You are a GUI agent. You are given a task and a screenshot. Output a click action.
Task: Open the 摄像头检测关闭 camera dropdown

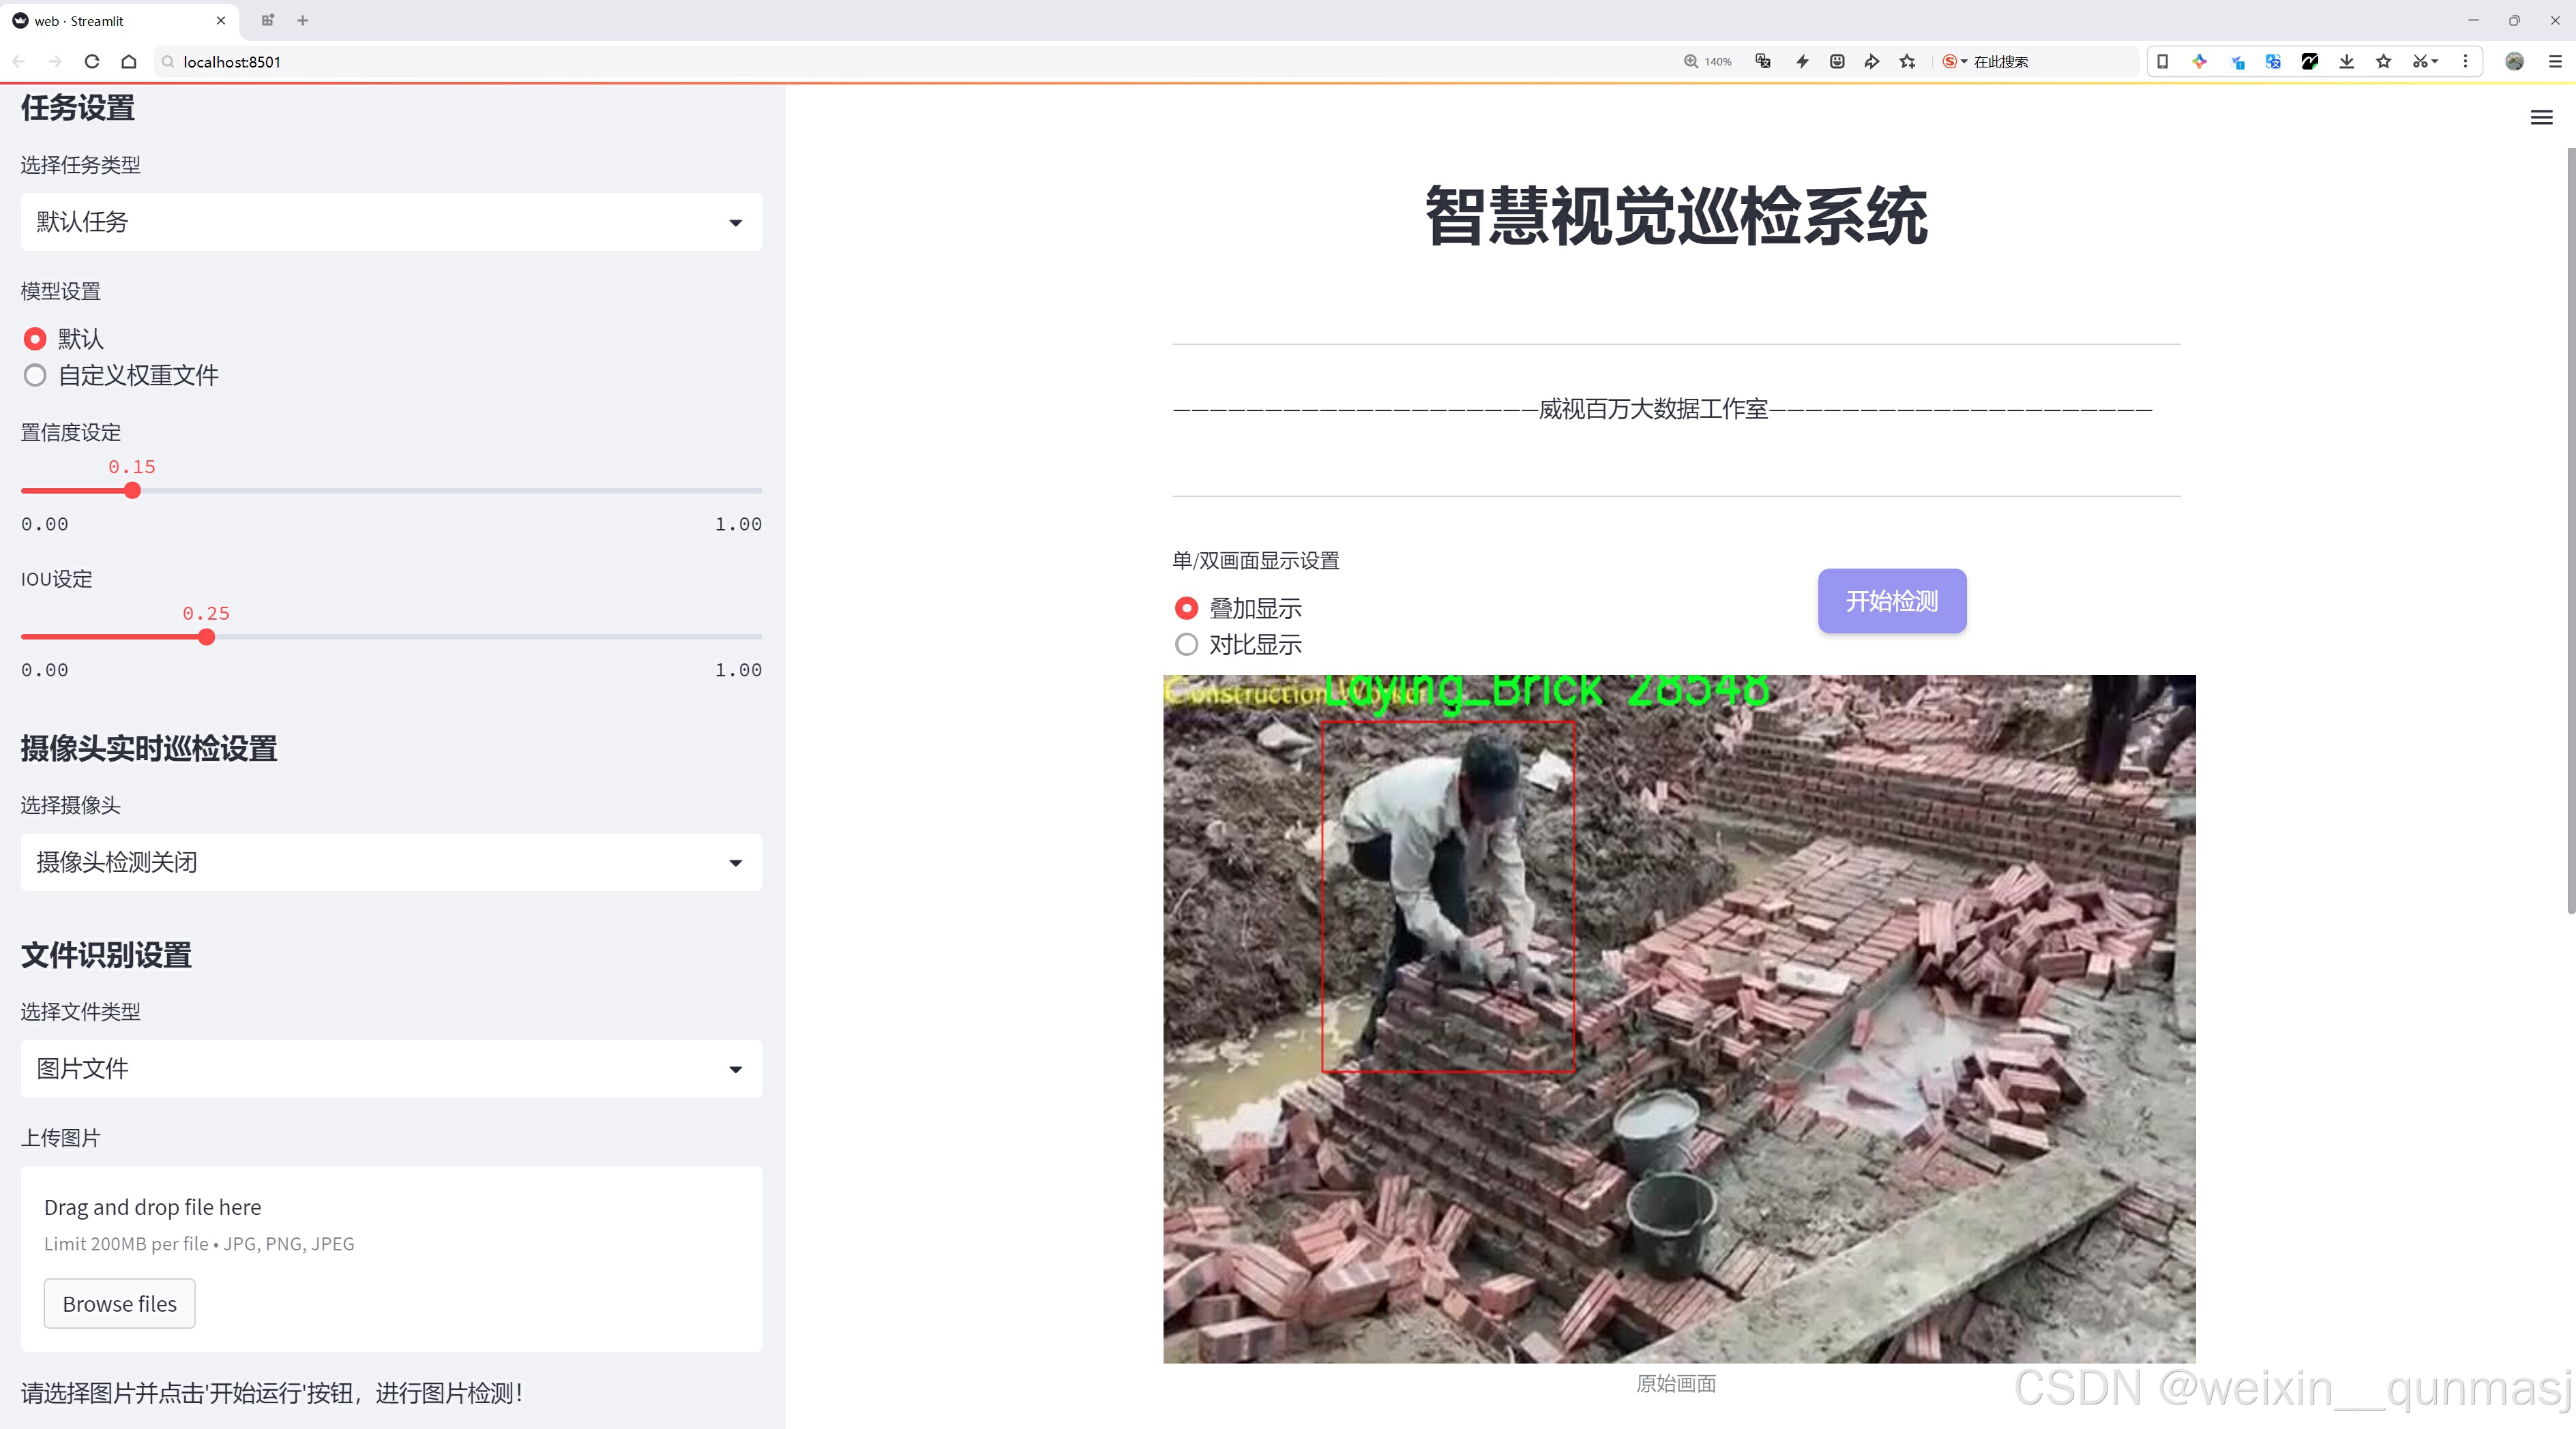[391, 862]
